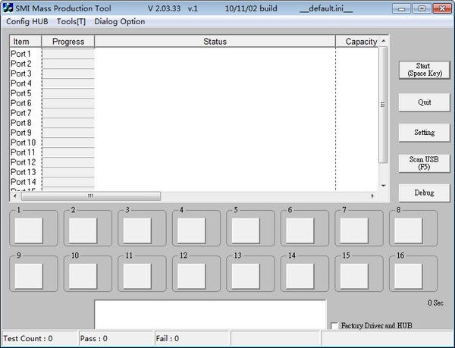The width and height of the screenshot is (455, 348).
Task: Click the Progress column header
Action: [68, 42]
